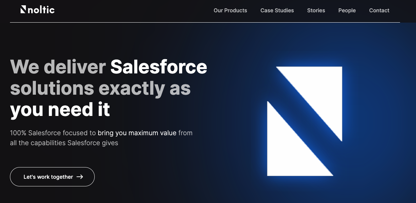Click the "you need it" headline line
416x203 pixels.
tap(60, 109)
